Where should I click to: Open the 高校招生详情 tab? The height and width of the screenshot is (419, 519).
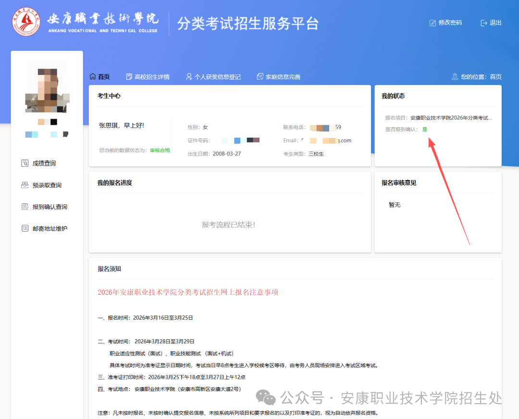(x=152, y=77)
